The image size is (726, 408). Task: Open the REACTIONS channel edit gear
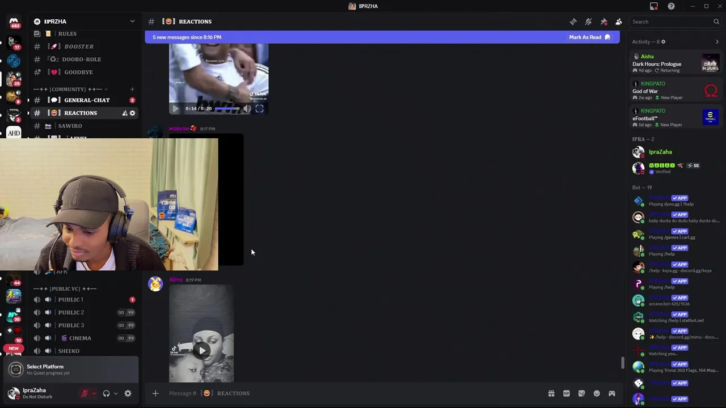[x=133, y=113]
